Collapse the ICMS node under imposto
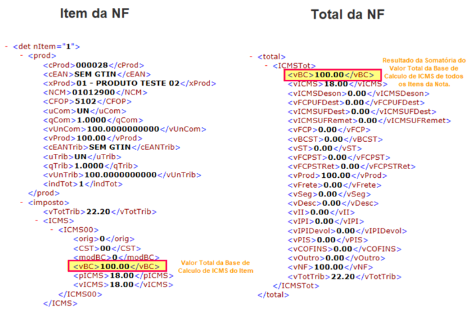The image size is (471, 311). pyautogui.click(x=37, y=220)
